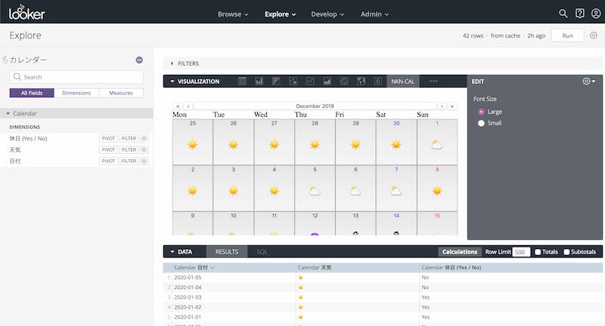This screenshot has width=605, height=326.
Task: Click calendar day 8 cell
Action: 437,188
